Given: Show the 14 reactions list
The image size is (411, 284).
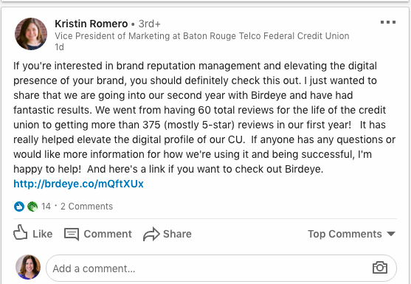Looking at the screenshot, I should [46, 207].
